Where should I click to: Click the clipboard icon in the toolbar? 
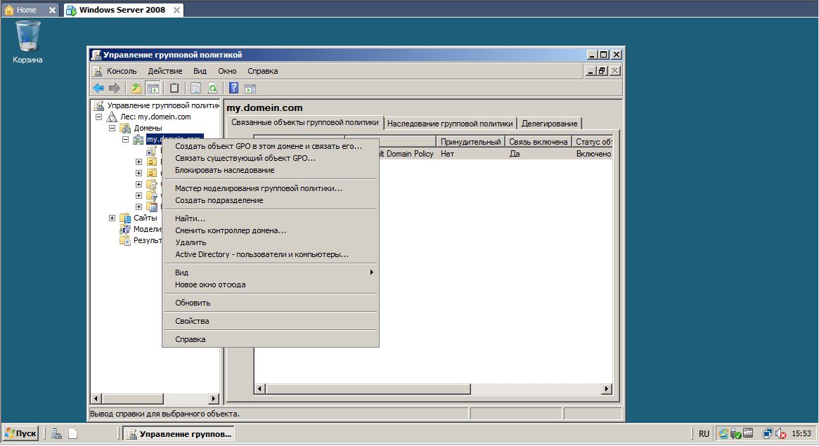[x=174, y=88]
